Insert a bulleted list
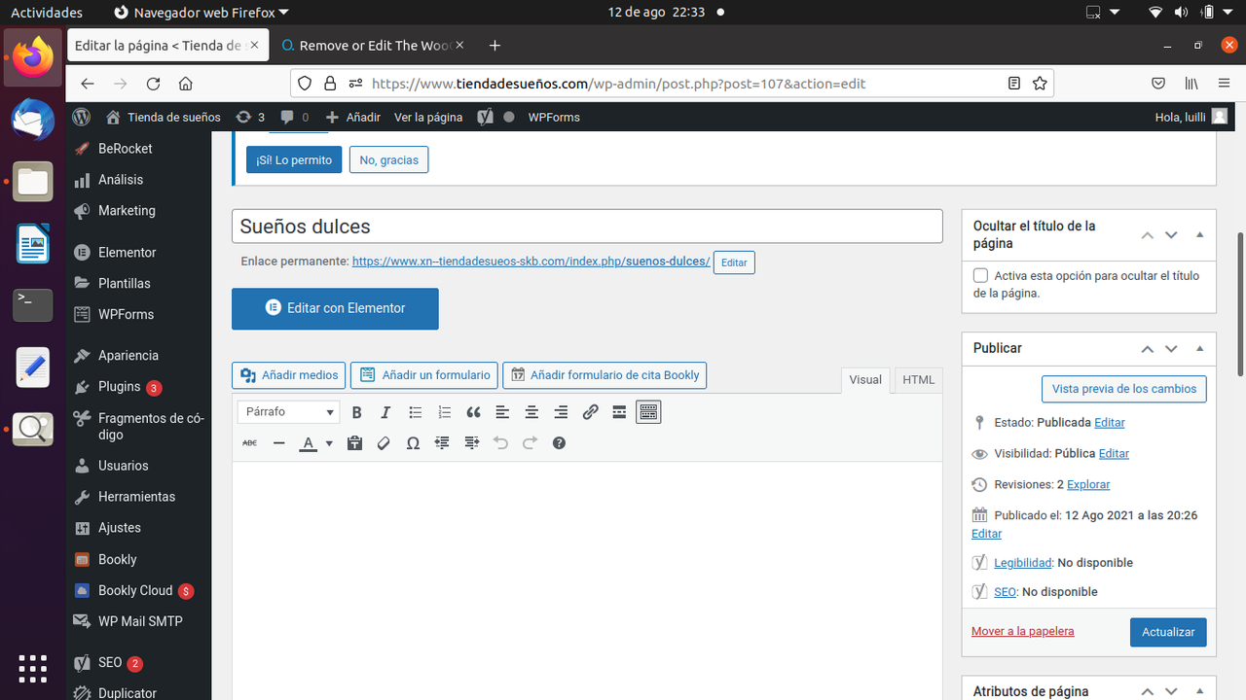The height and width of the screenshot is (700, 1246). pyautogui.click(x=415, y=412)
